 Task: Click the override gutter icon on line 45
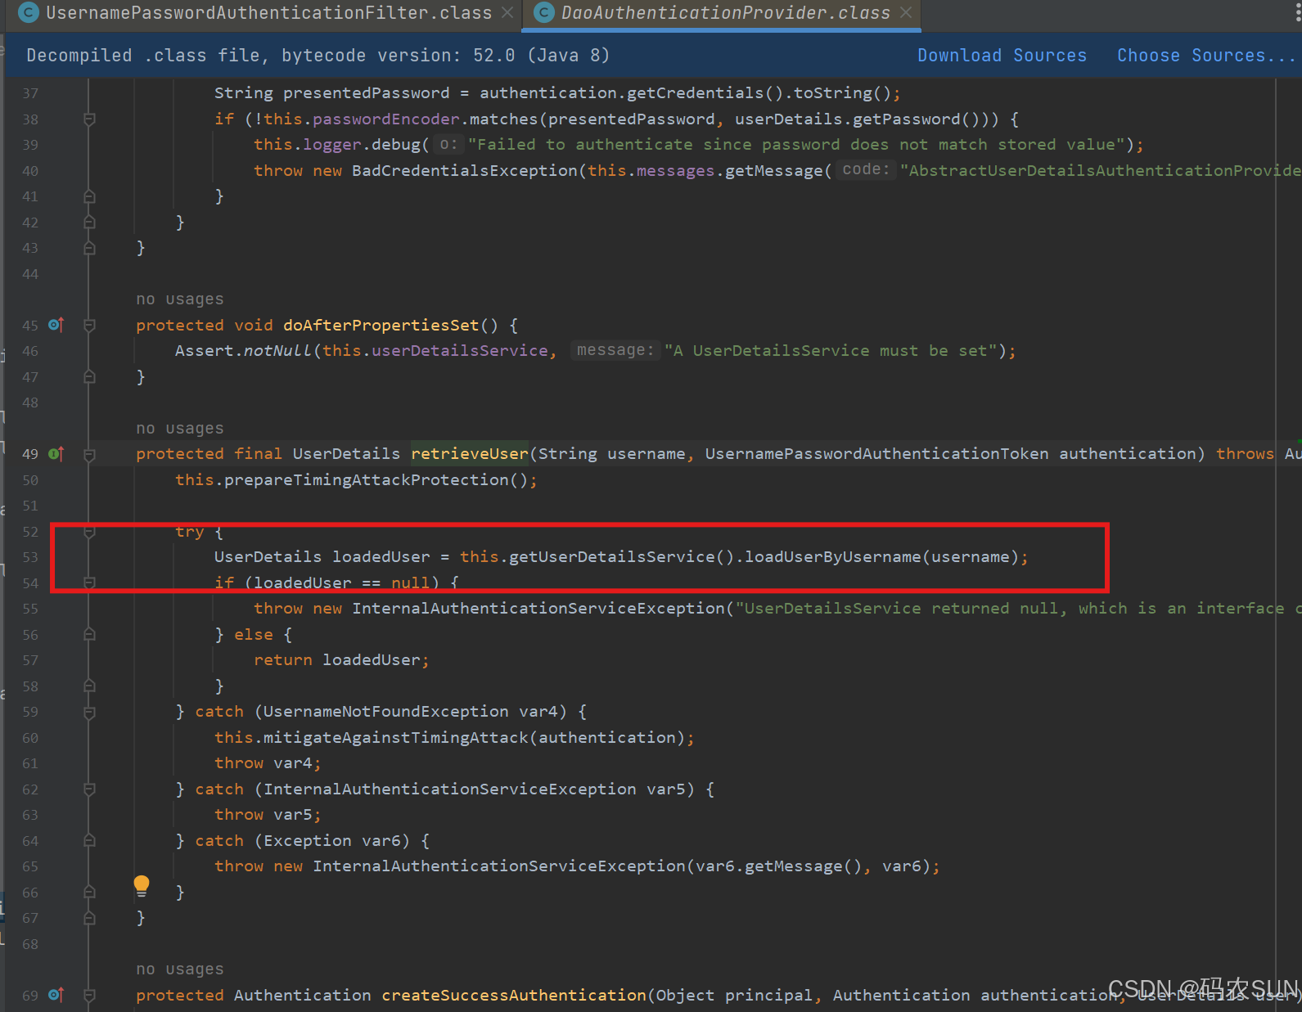pos(56,325)
